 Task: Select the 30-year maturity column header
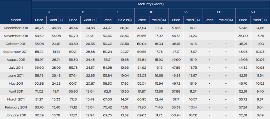coord(253,12)
